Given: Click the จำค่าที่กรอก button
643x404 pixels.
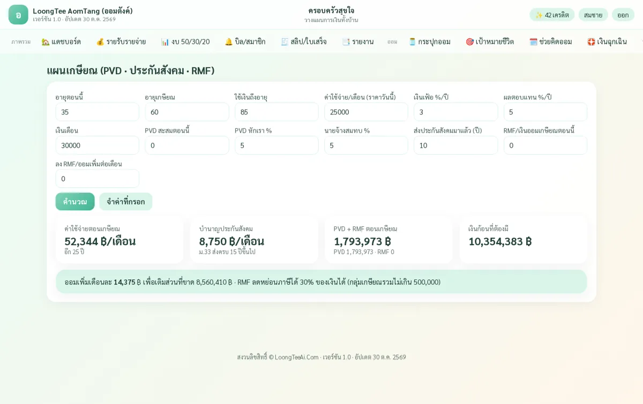Looking at the screenshot, I should pyautogui.click(x=125, y=201).
